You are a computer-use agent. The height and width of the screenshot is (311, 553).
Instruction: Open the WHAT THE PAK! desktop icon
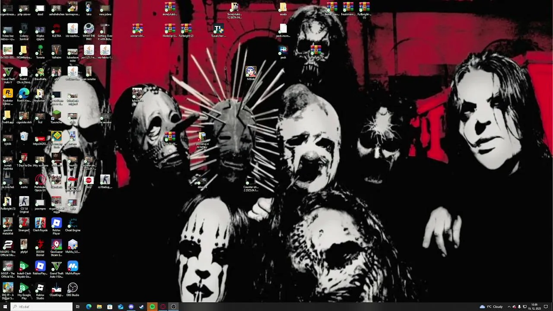[89, 31]
